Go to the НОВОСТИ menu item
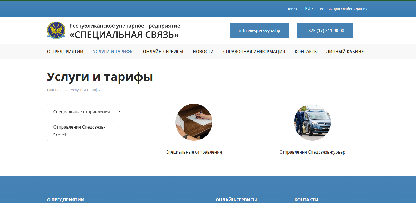Image resolution: width=416 pixels, height=203 pixels. pyautogui.click(x=203, y=52)
